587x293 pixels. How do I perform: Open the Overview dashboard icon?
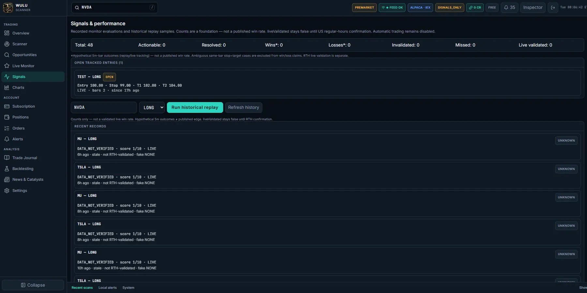click(x=7, y=33)
